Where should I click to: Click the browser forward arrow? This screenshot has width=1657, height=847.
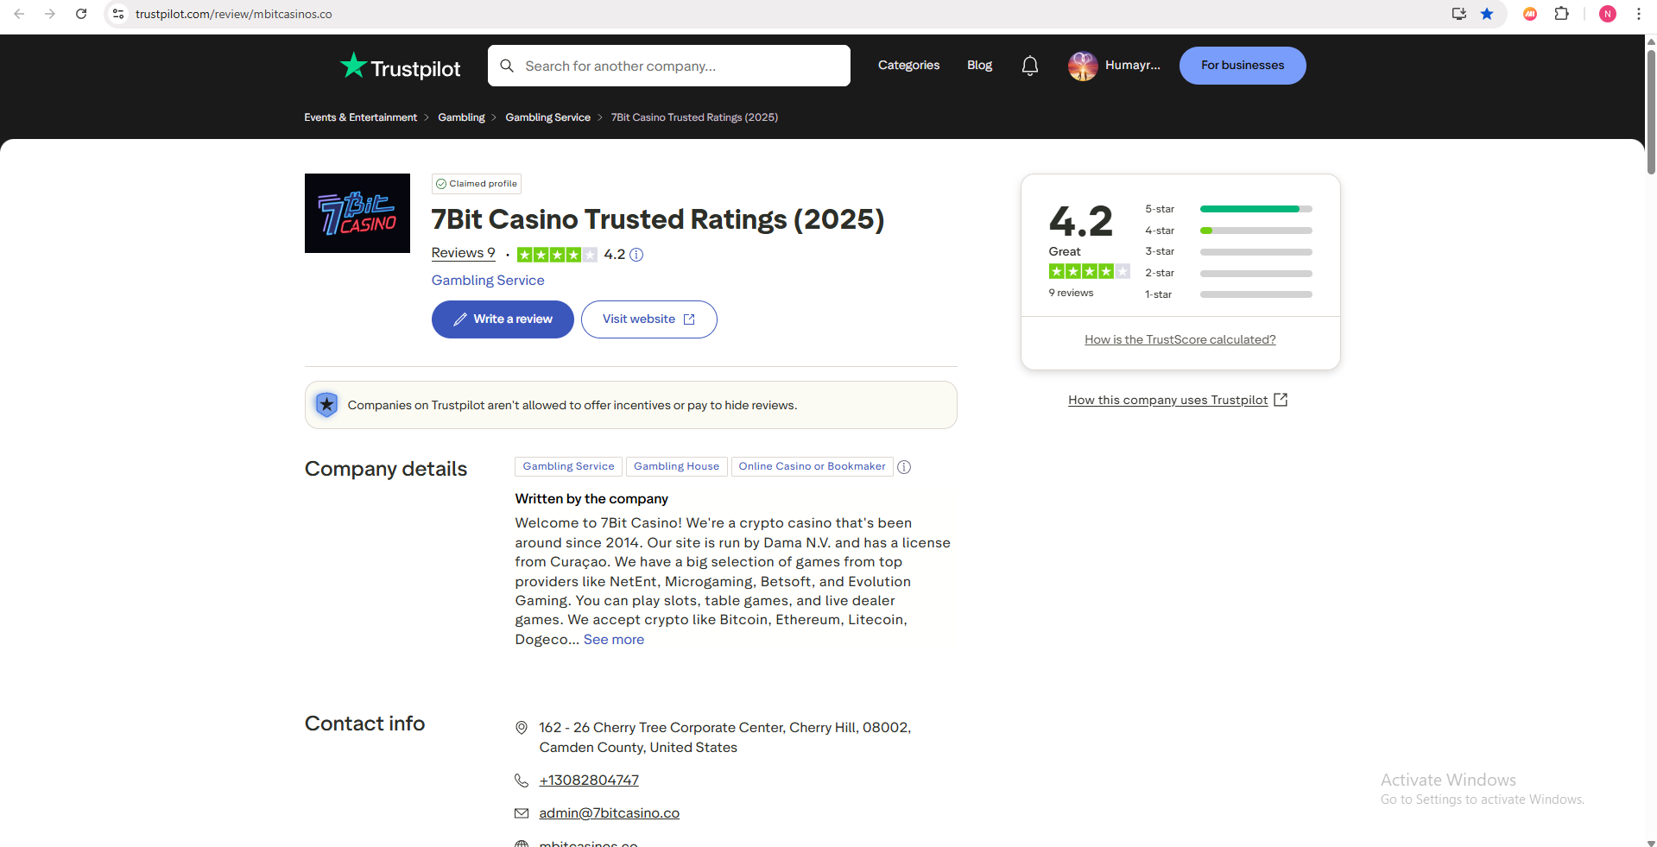click(x=50, y=14)
